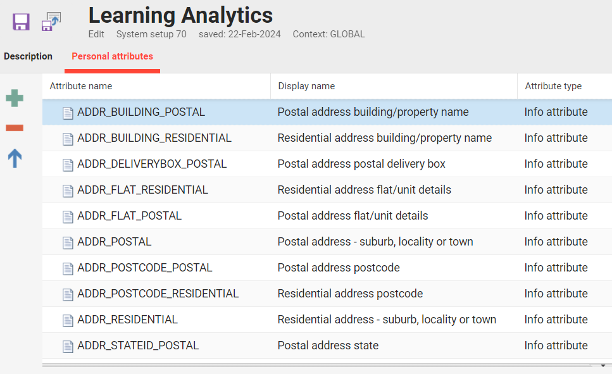Click the Save and close icon
The height and width of the screenshot is (374, 612).
(x=51, y=22)
